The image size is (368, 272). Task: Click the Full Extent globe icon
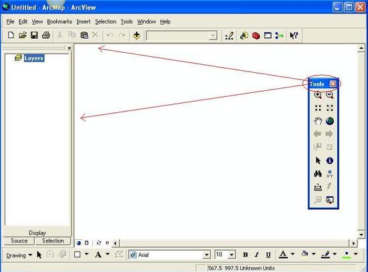[330, 121]
